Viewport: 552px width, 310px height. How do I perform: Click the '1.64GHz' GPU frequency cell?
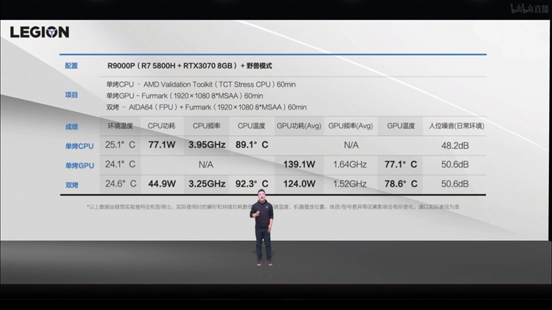(x=350, y=164)
